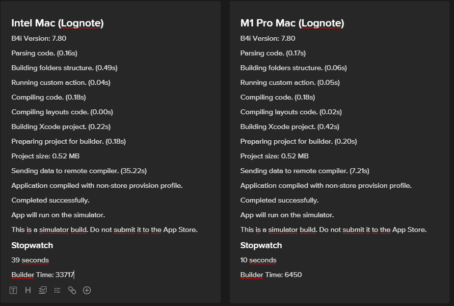Viewport: 454px width, 306px height.
Task: Click underlined "10 seconds" in M1 card
Action: 258,260
